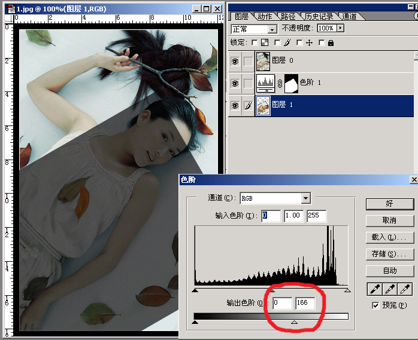Open the 通道 RGB channel dropdown

click(305, 198)
